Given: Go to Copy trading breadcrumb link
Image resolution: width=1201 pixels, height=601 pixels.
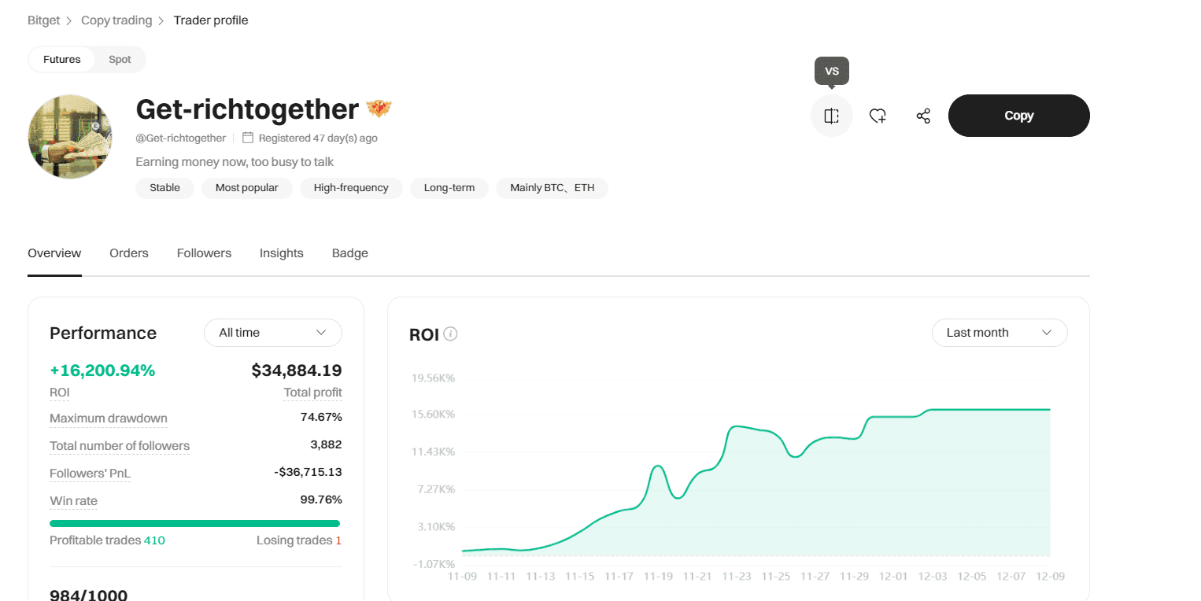Looking at the screenshot, I should coord(116,20).
